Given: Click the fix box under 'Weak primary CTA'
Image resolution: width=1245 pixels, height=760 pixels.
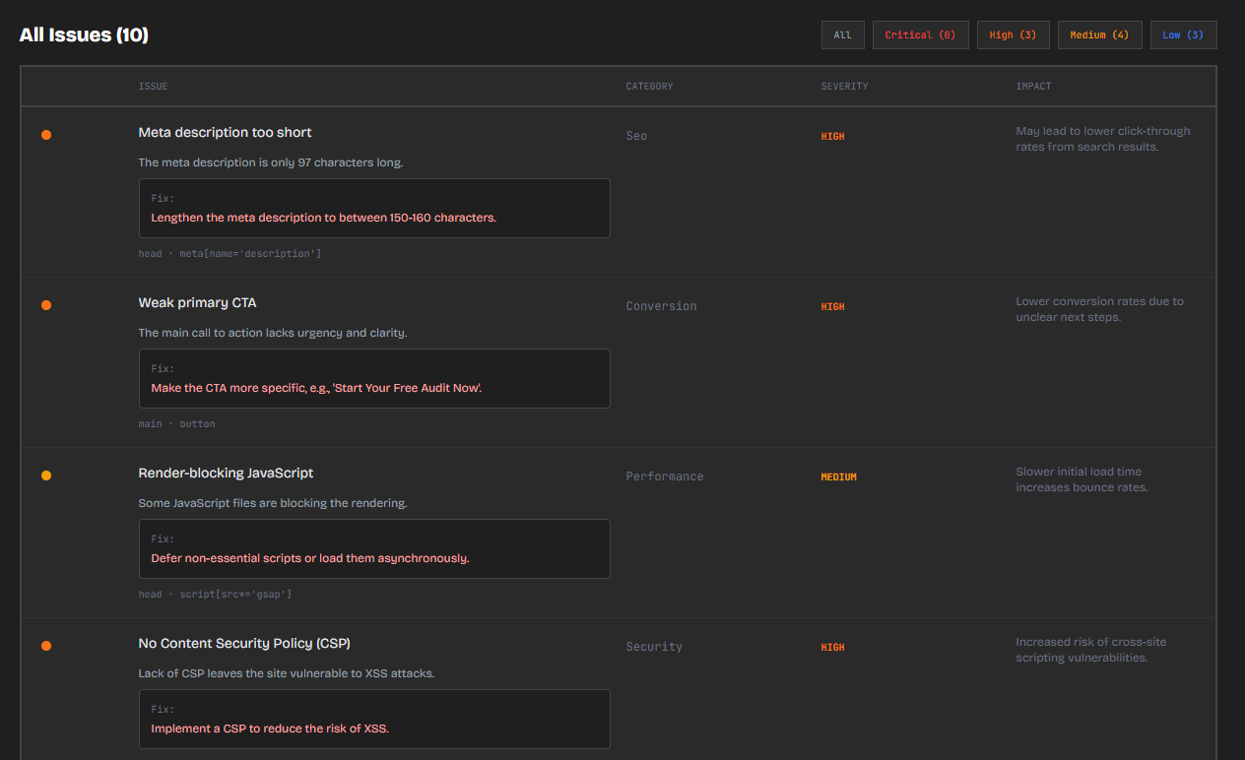Looking at the screenshot, I should 374,378.
